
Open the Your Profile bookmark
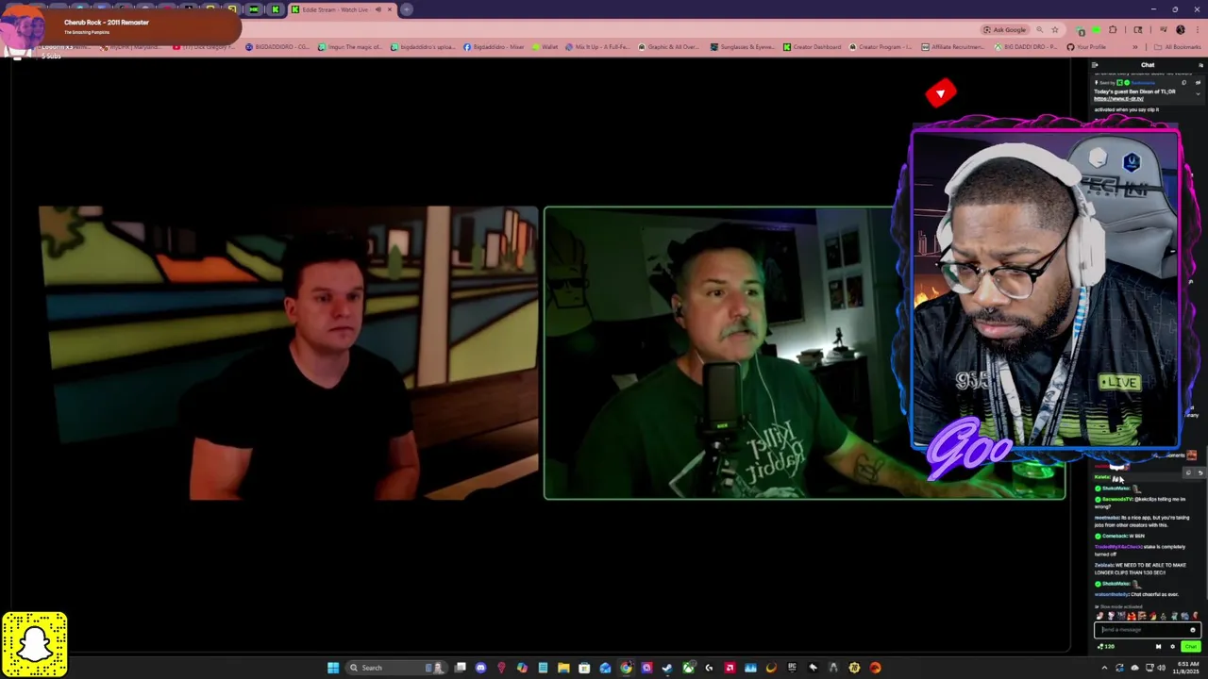pos(1086,47)
